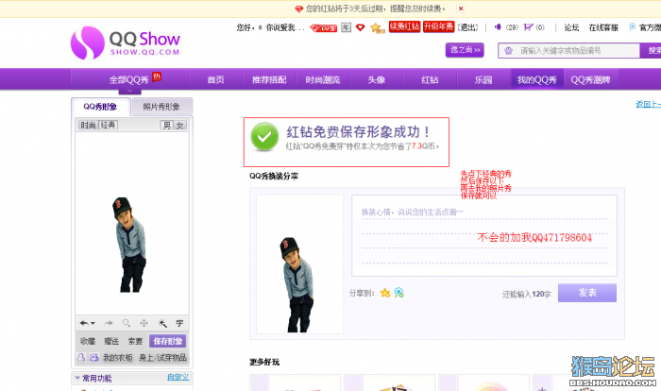The image size is (661, 391).
Task: Open the 乐园 nav tab
Action: pos(483,79)
